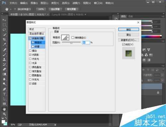The image size is (166, 127).
Task: Open the 图层 menu
Action: coord(44,3)
